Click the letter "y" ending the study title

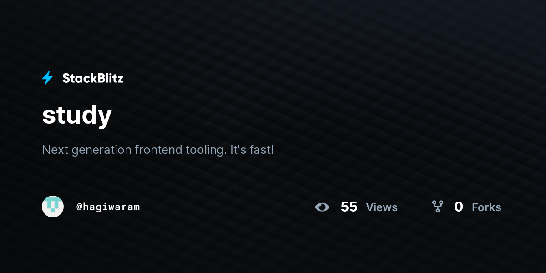point(105,119)
